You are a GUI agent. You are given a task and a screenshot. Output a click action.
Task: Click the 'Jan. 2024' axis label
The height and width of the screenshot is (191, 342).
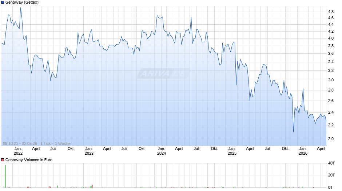coord(162,151)
